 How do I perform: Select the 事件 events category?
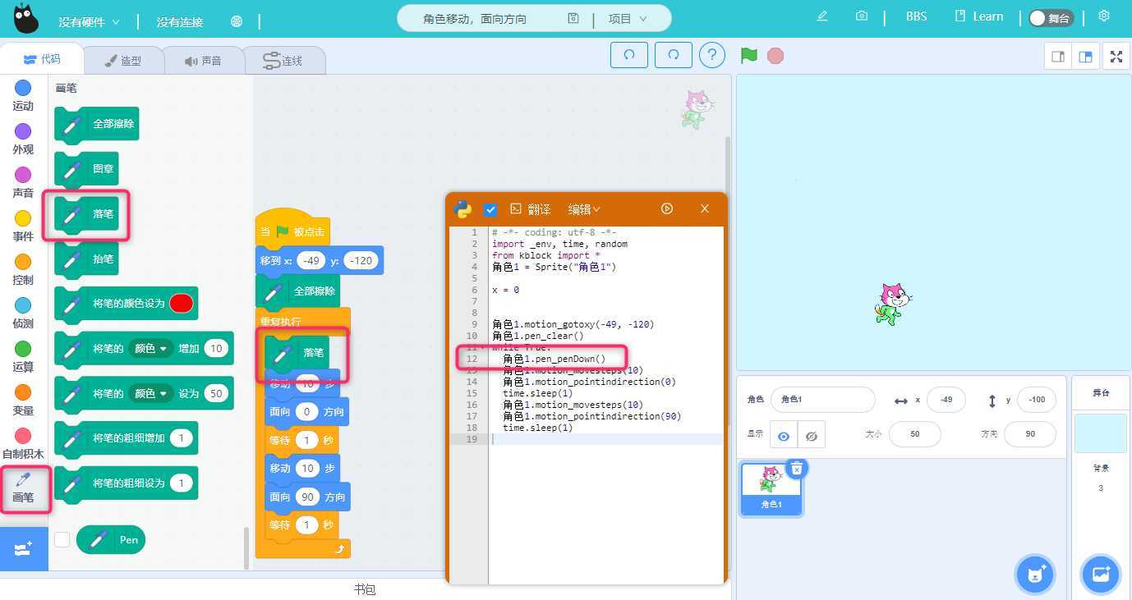(23, 227)
